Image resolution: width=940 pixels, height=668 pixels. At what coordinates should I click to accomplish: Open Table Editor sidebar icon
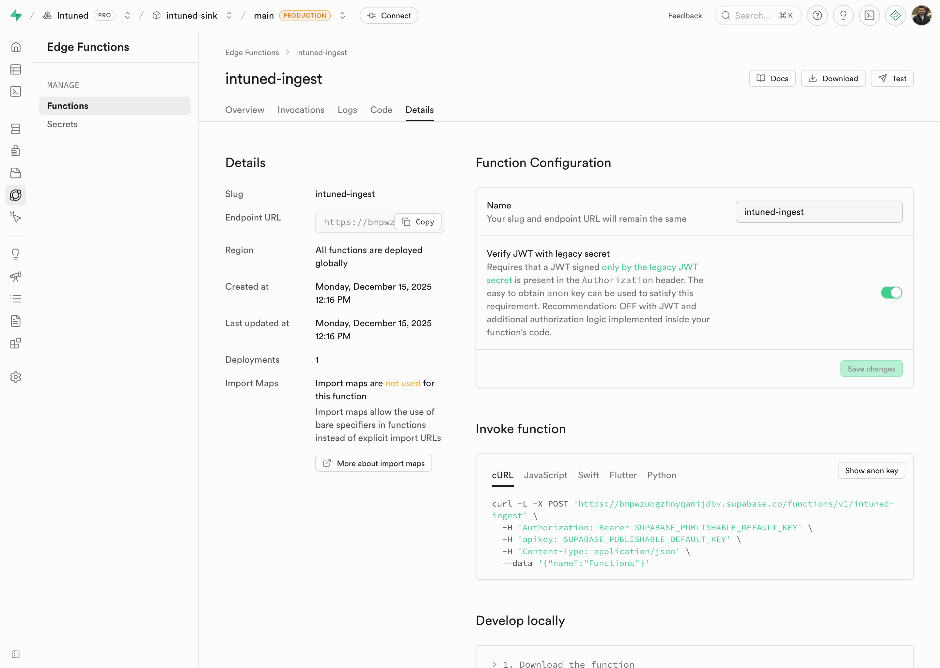(x=16, y=69)
